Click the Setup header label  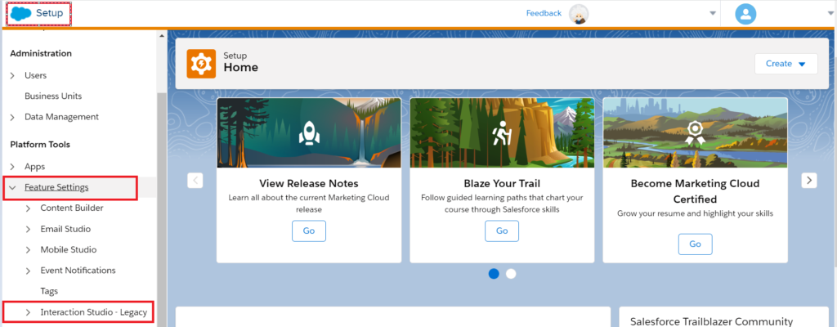(50, 13)
